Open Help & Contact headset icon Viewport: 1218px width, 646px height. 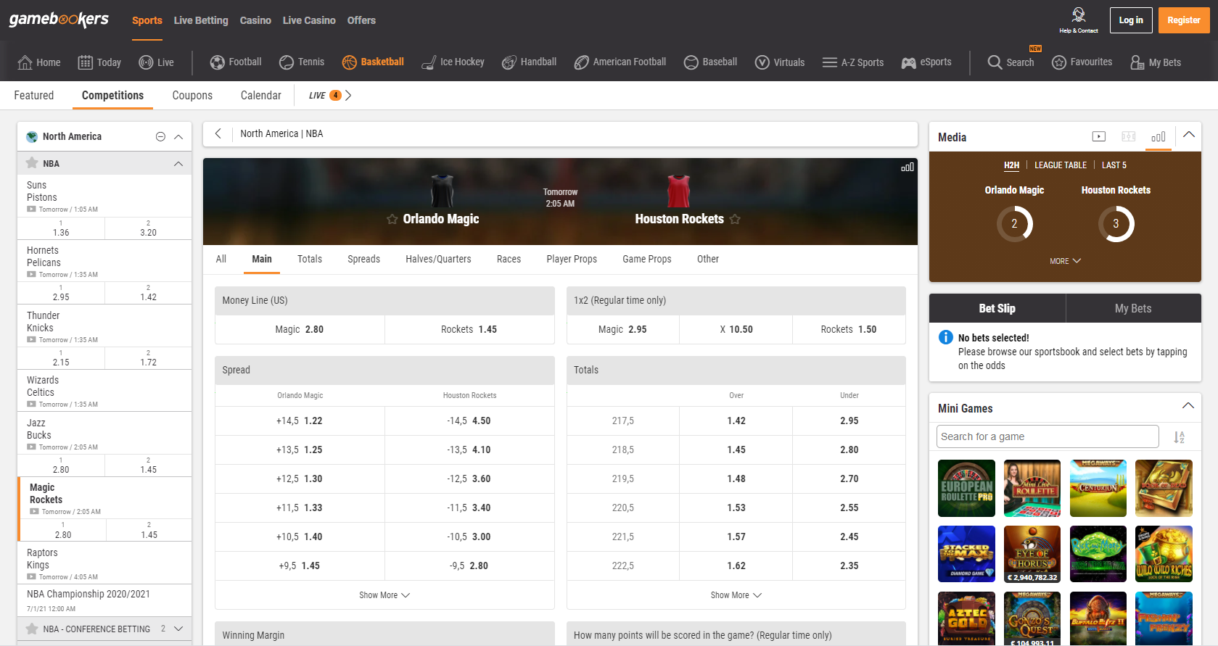(1079, 15)
